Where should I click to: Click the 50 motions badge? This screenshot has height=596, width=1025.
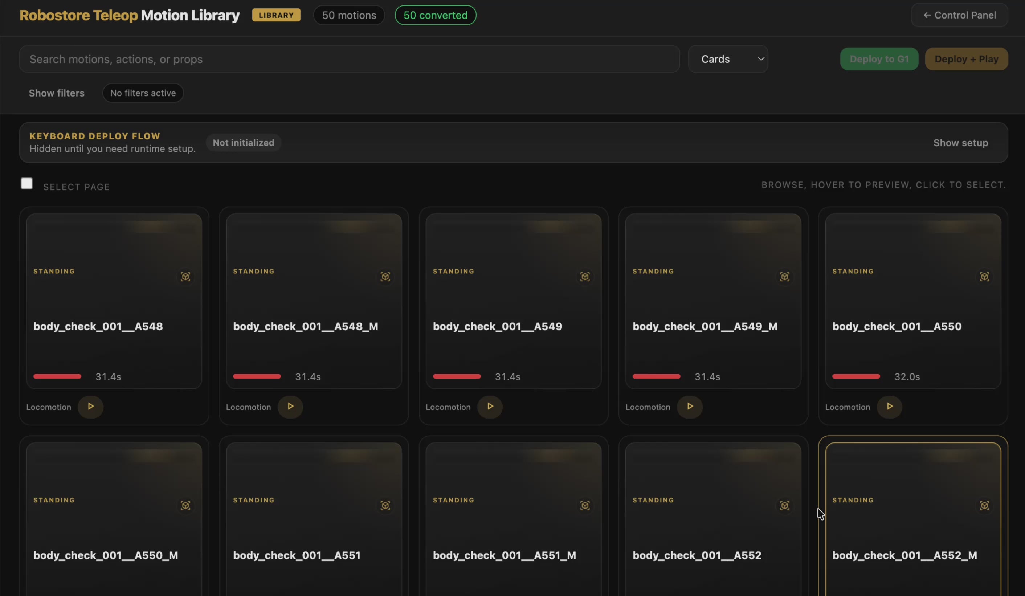click(348, 15)
